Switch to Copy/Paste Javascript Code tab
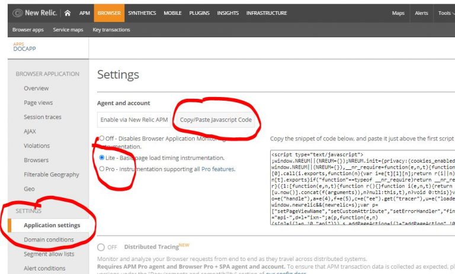This screenshot has width=455, height=274. click(x=216, y=120)
